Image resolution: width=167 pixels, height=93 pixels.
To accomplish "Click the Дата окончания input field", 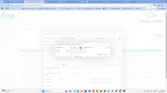I will coord(102,48).
